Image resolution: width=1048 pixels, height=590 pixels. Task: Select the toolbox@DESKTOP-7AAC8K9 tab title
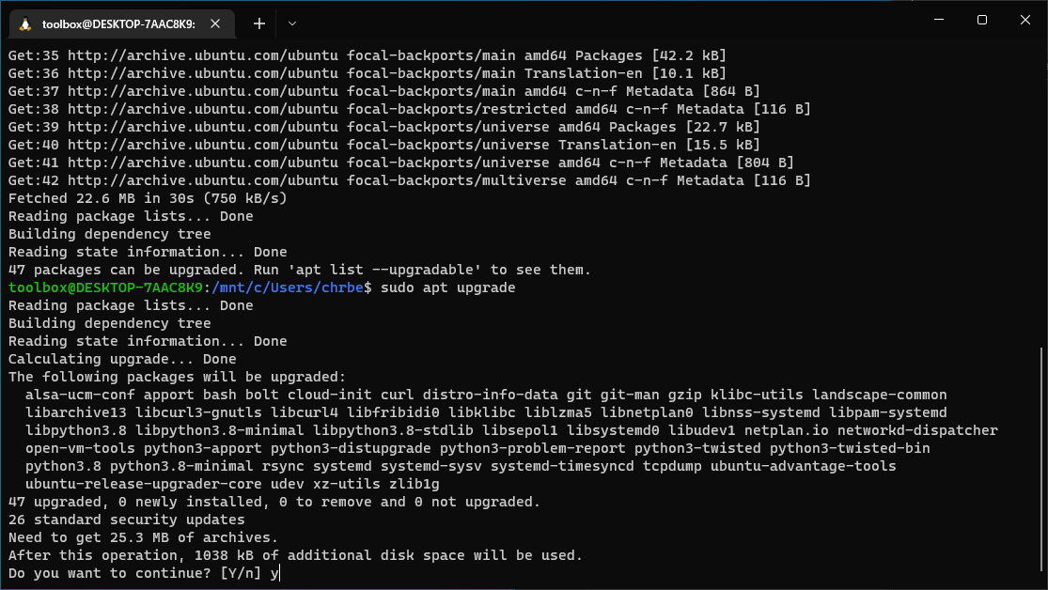tap(118, 24)
